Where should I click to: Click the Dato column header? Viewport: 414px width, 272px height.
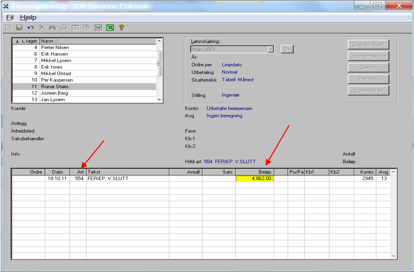click(58, 172)
